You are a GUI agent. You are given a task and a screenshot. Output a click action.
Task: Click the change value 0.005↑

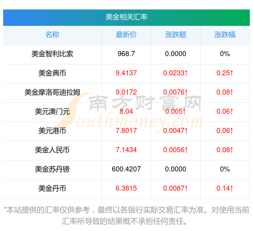(x=176, y=112)
